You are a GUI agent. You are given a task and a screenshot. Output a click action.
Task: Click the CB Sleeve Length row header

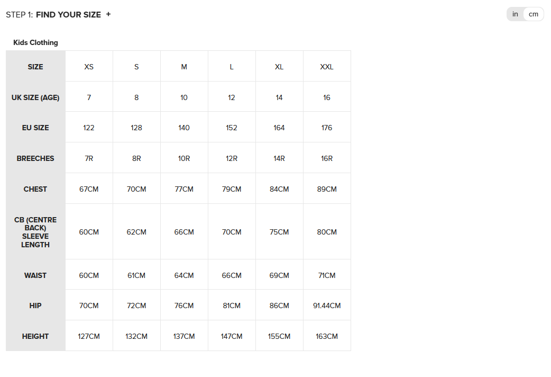tap(35, 232)
